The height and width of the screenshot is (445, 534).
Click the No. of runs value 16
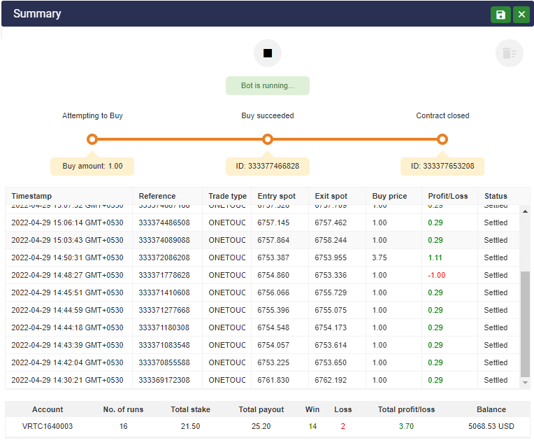click(x=123, y=426)
